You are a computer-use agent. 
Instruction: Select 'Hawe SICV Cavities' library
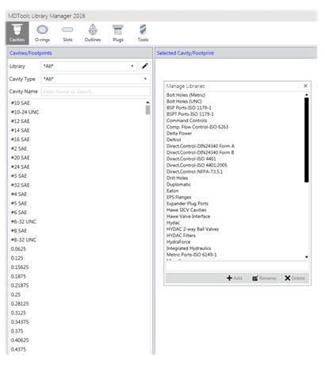186,210
